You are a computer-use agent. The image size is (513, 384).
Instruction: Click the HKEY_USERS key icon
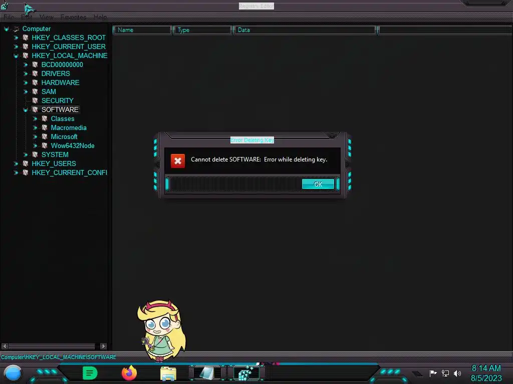point(26,163)
